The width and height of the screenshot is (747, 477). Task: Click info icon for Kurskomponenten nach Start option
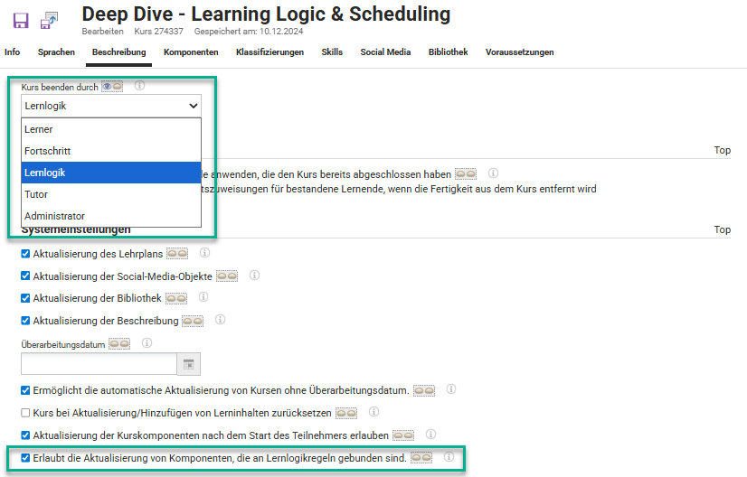pyautogui.click(x=430, y=435)
